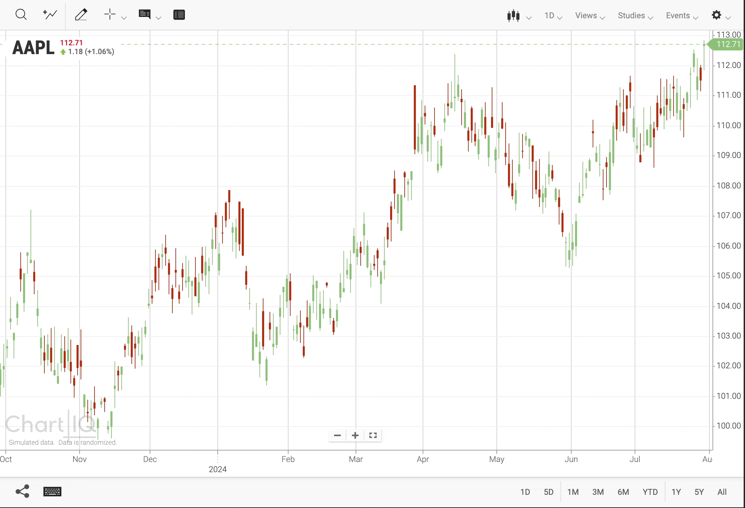Zoom out with the minus button
The height and width of the screenshot is (508, 745).
click(337, 435)
